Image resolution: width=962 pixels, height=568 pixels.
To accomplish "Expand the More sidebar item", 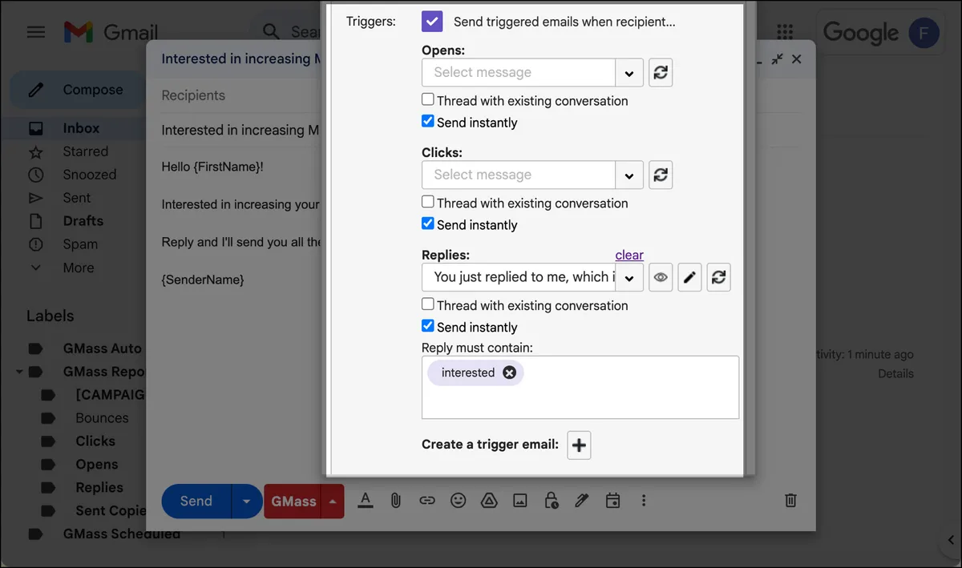I will pyautogui.click(x=78, y=268).
